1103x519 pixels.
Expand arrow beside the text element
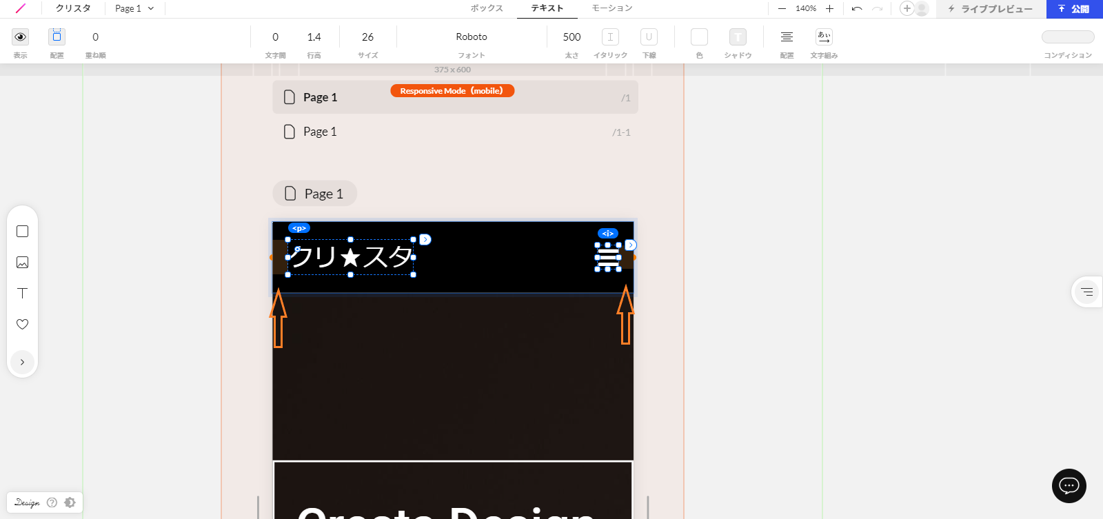425,240
